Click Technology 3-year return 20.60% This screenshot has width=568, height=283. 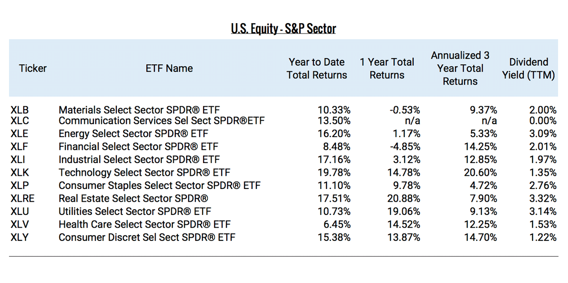click(x=481, y=172)
